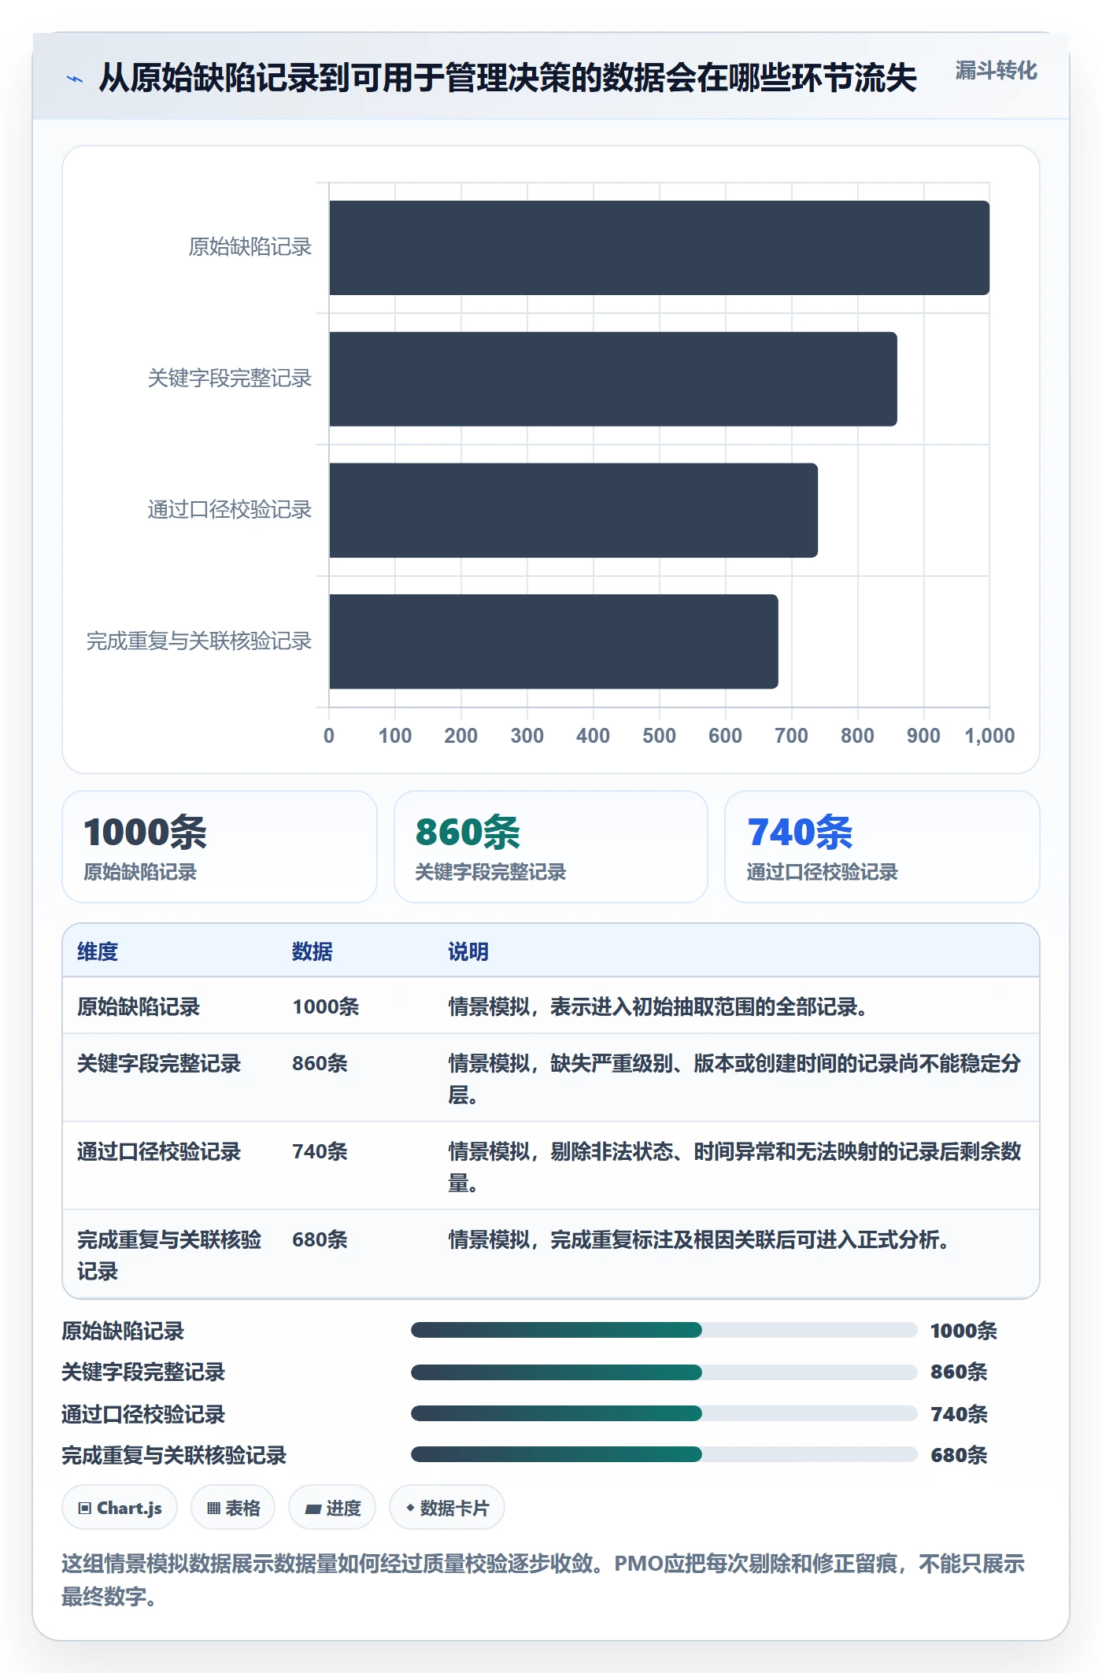This screenshot has height=1673, width=1102.
Task: Click the 说明 table column header
Action: pos(468,951)
